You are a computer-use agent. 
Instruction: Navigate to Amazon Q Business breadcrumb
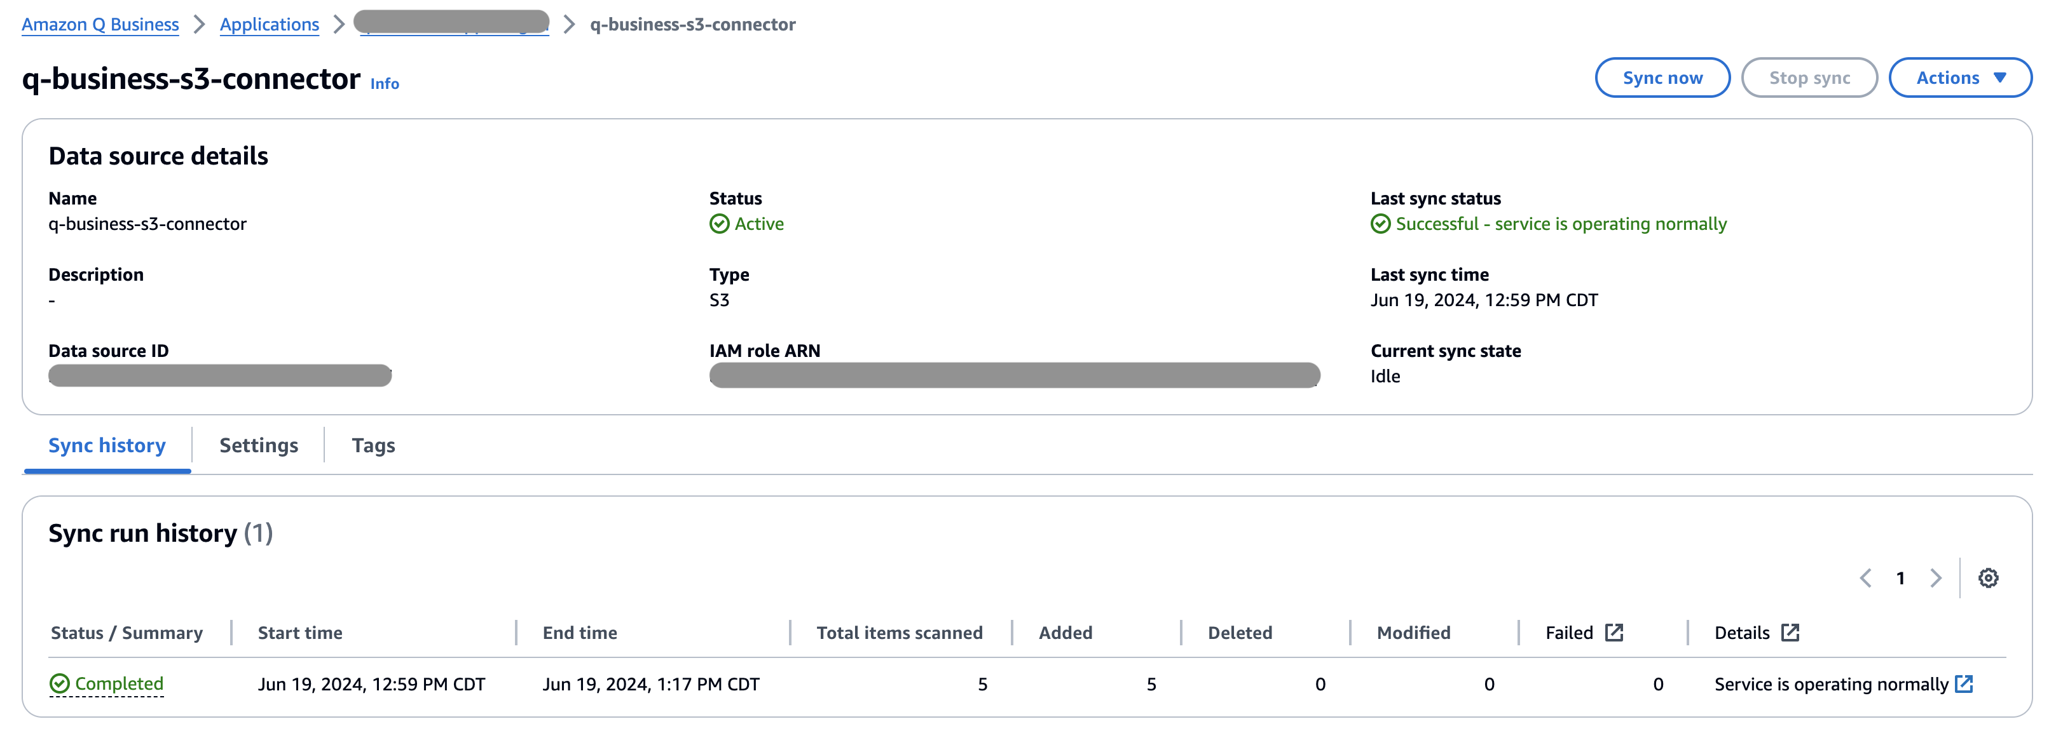click(100, 24)
